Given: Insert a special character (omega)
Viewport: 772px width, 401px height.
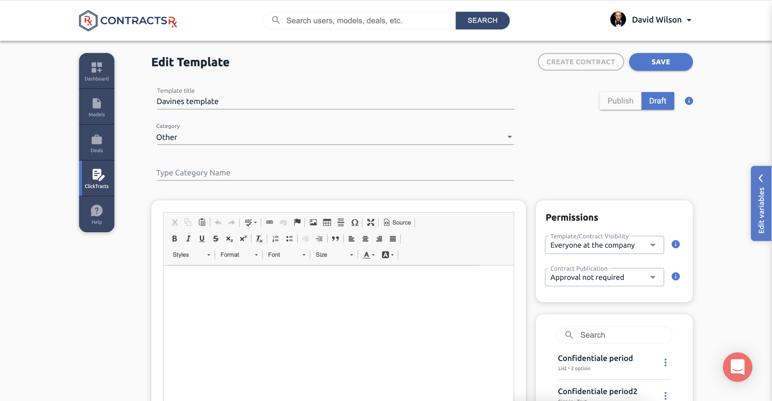Looking at the screenshot, I should click(355, 222).
